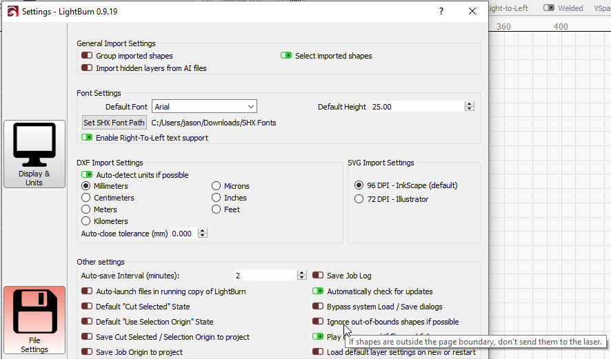
Task: Open the Default Font dropdown
Action: (205, 106)
